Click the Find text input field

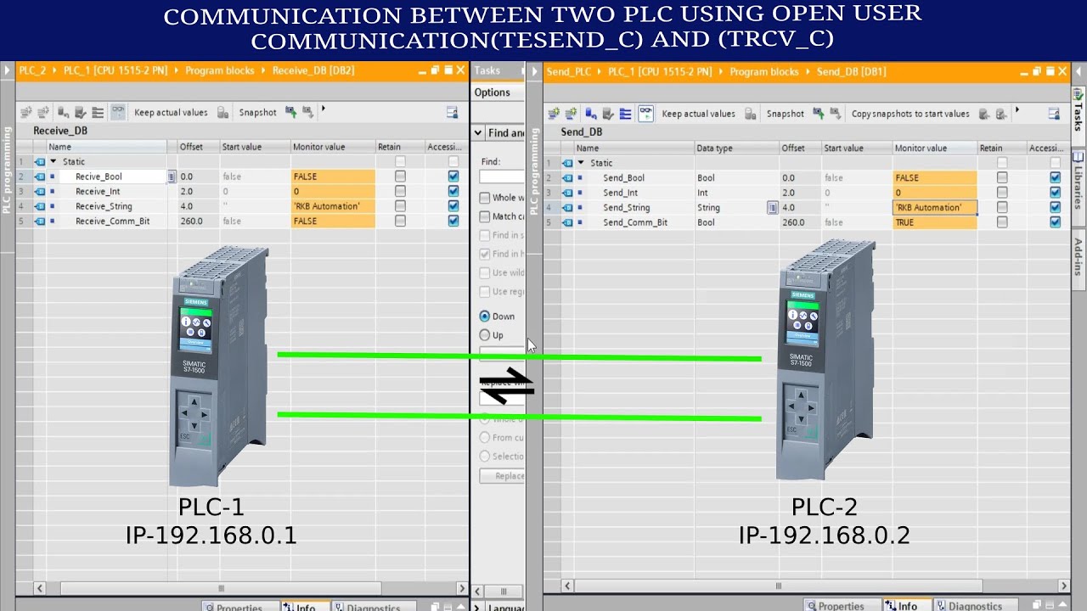(502, 177)
